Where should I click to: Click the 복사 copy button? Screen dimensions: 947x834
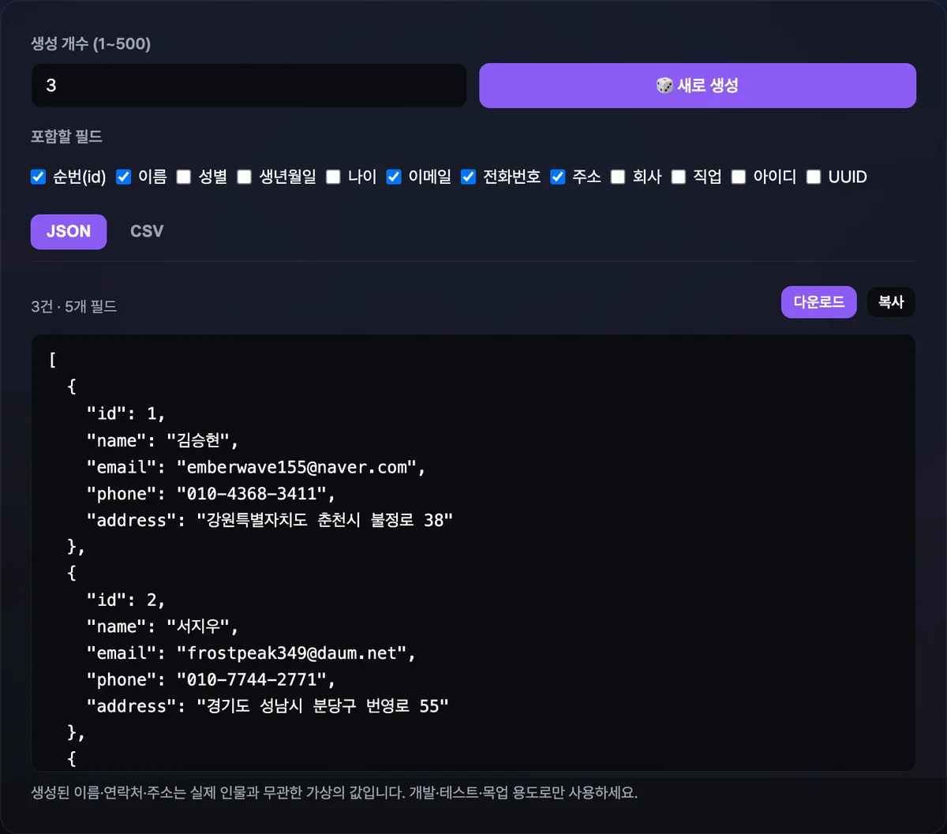click(891, 302)
